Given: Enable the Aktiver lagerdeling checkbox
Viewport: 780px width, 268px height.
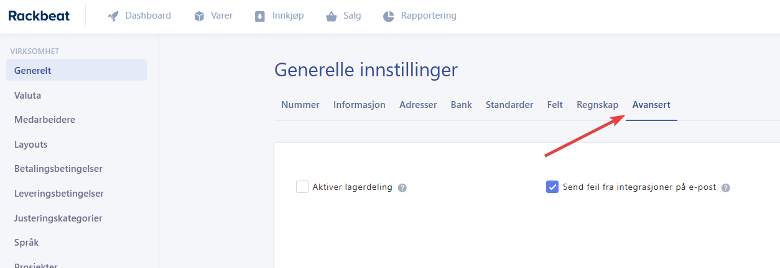Looking at the screenshot, I should [x=302, y=187].
